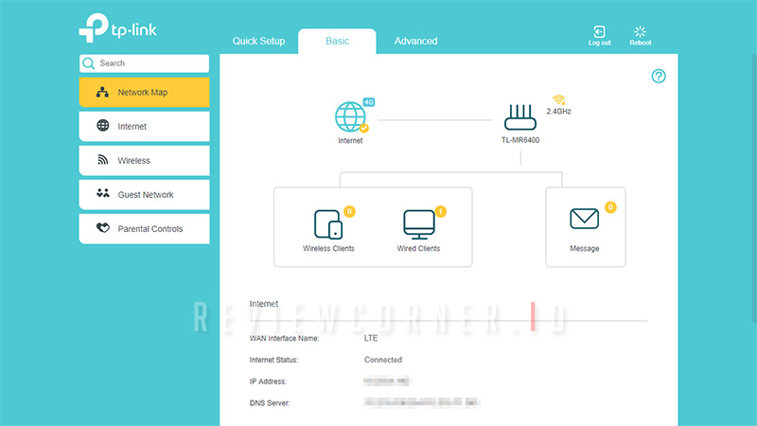
Task: Click the 'Wired Clients' label
Action: (x=418, y=248)
